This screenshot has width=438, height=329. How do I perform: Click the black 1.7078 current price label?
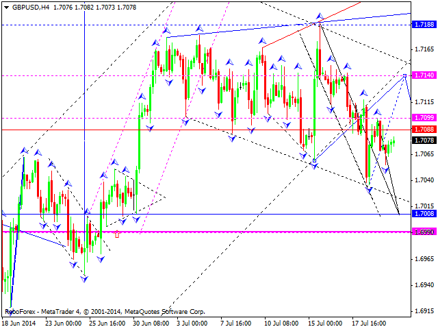pyautogui.click(x=424, y=140)
